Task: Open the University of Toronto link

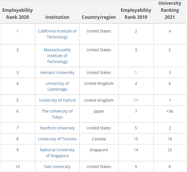Action: [x=57, y=139]
